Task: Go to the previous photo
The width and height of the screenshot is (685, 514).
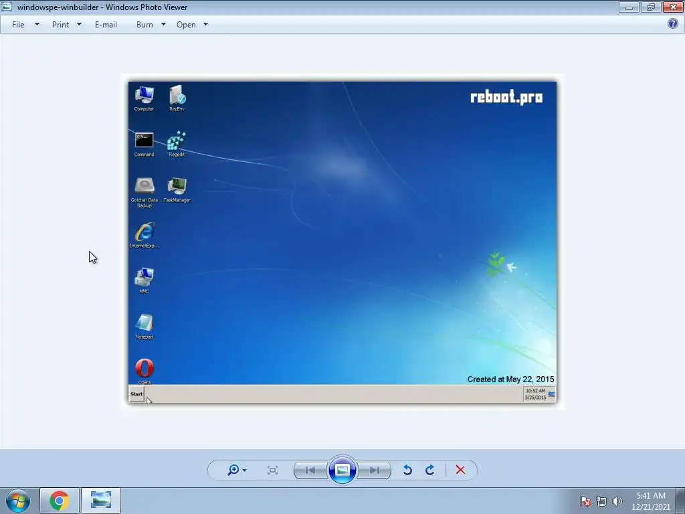Action: [310, 470]
